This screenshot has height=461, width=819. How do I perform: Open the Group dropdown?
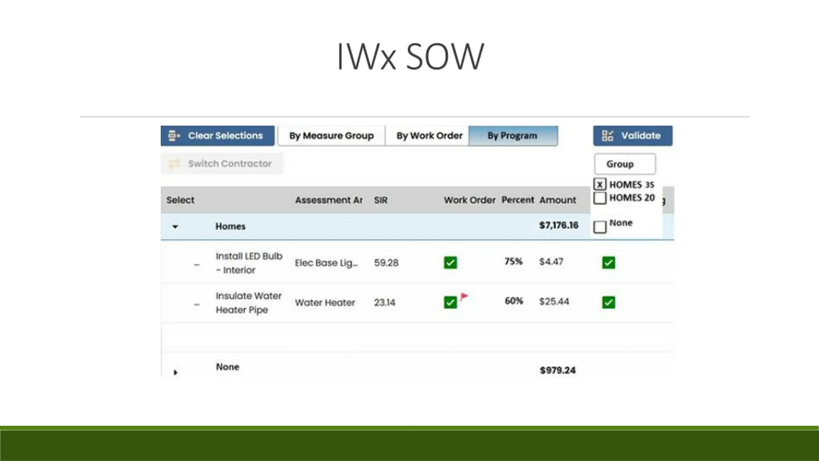tap(625, 164)
